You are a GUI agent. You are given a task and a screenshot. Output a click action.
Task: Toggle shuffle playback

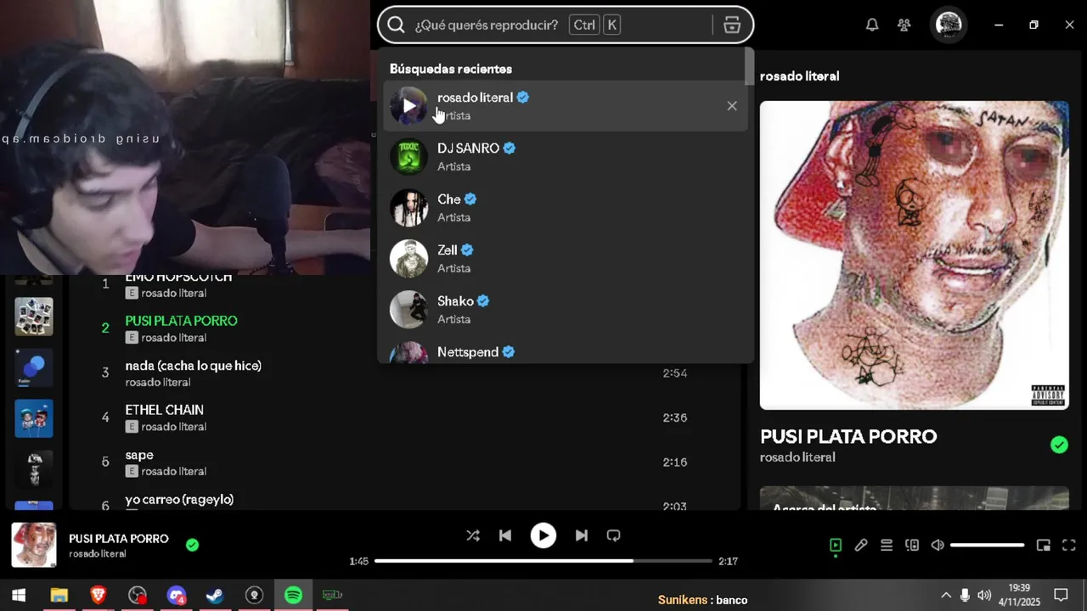coord(473,535)
